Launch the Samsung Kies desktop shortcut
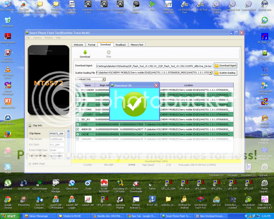 tap(8, 102)
